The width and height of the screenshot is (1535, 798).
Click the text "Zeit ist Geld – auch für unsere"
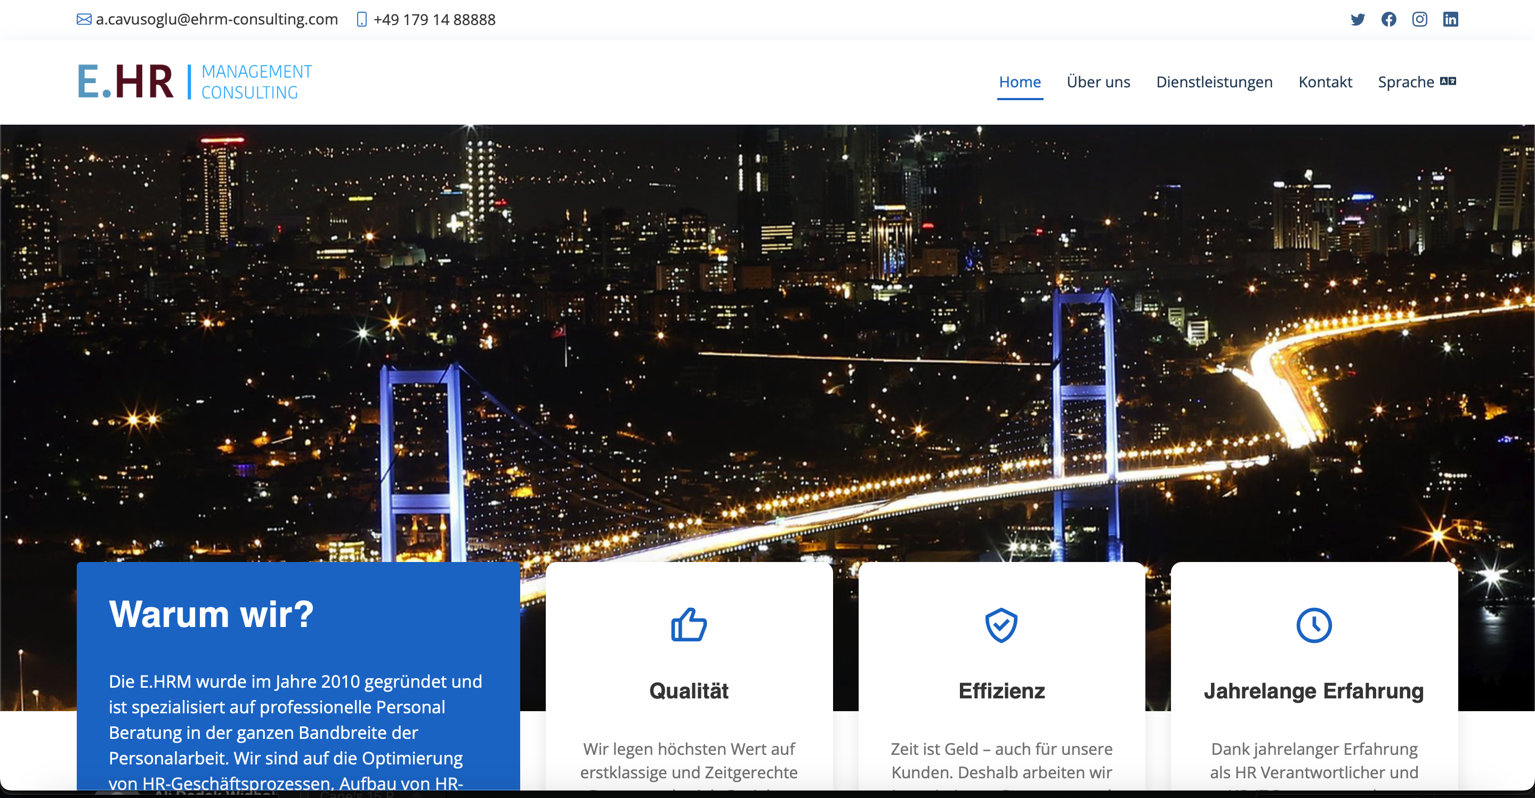coord(1001,748)
